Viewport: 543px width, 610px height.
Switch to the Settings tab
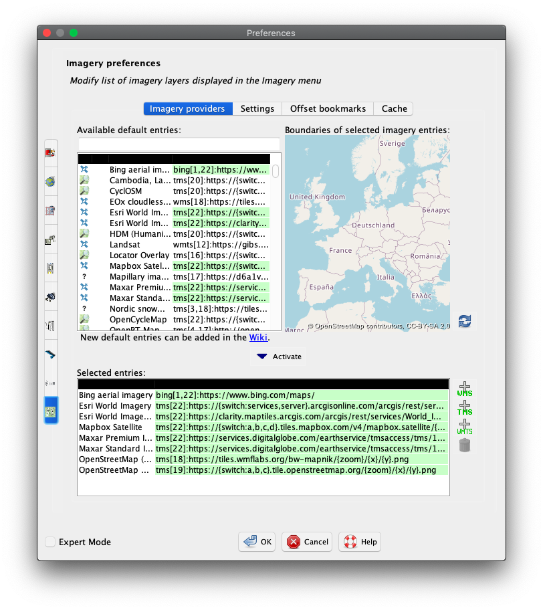[x=257, y=108]
